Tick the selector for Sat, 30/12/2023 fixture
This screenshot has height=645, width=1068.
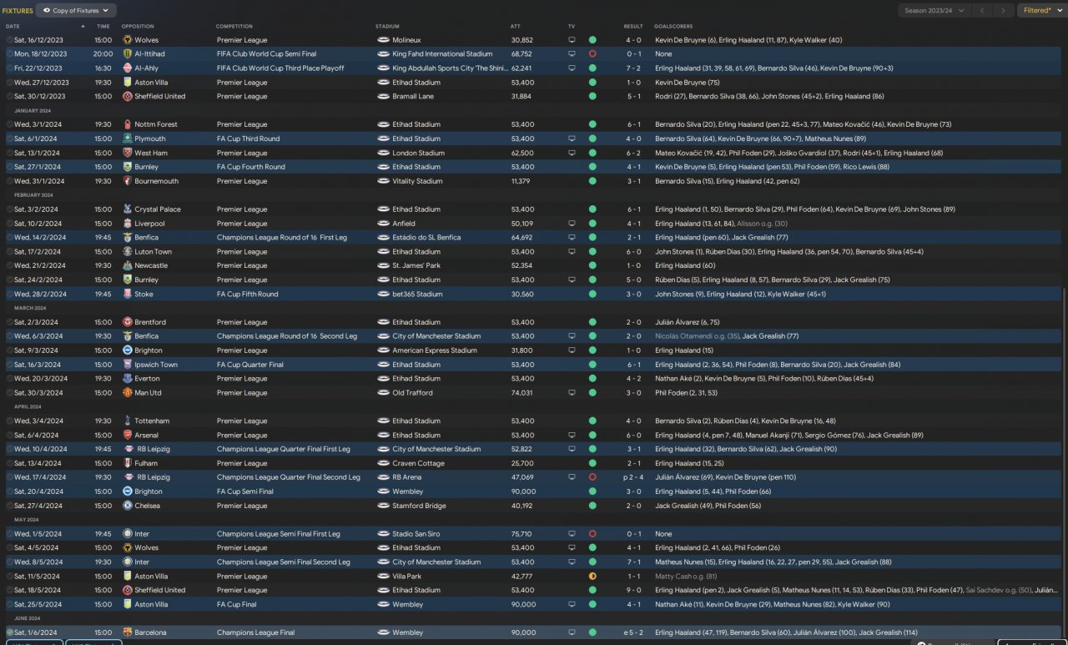tap(10, 96)
